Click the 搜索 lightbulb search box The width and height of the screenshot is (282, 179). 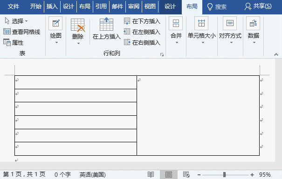point(217,7)
